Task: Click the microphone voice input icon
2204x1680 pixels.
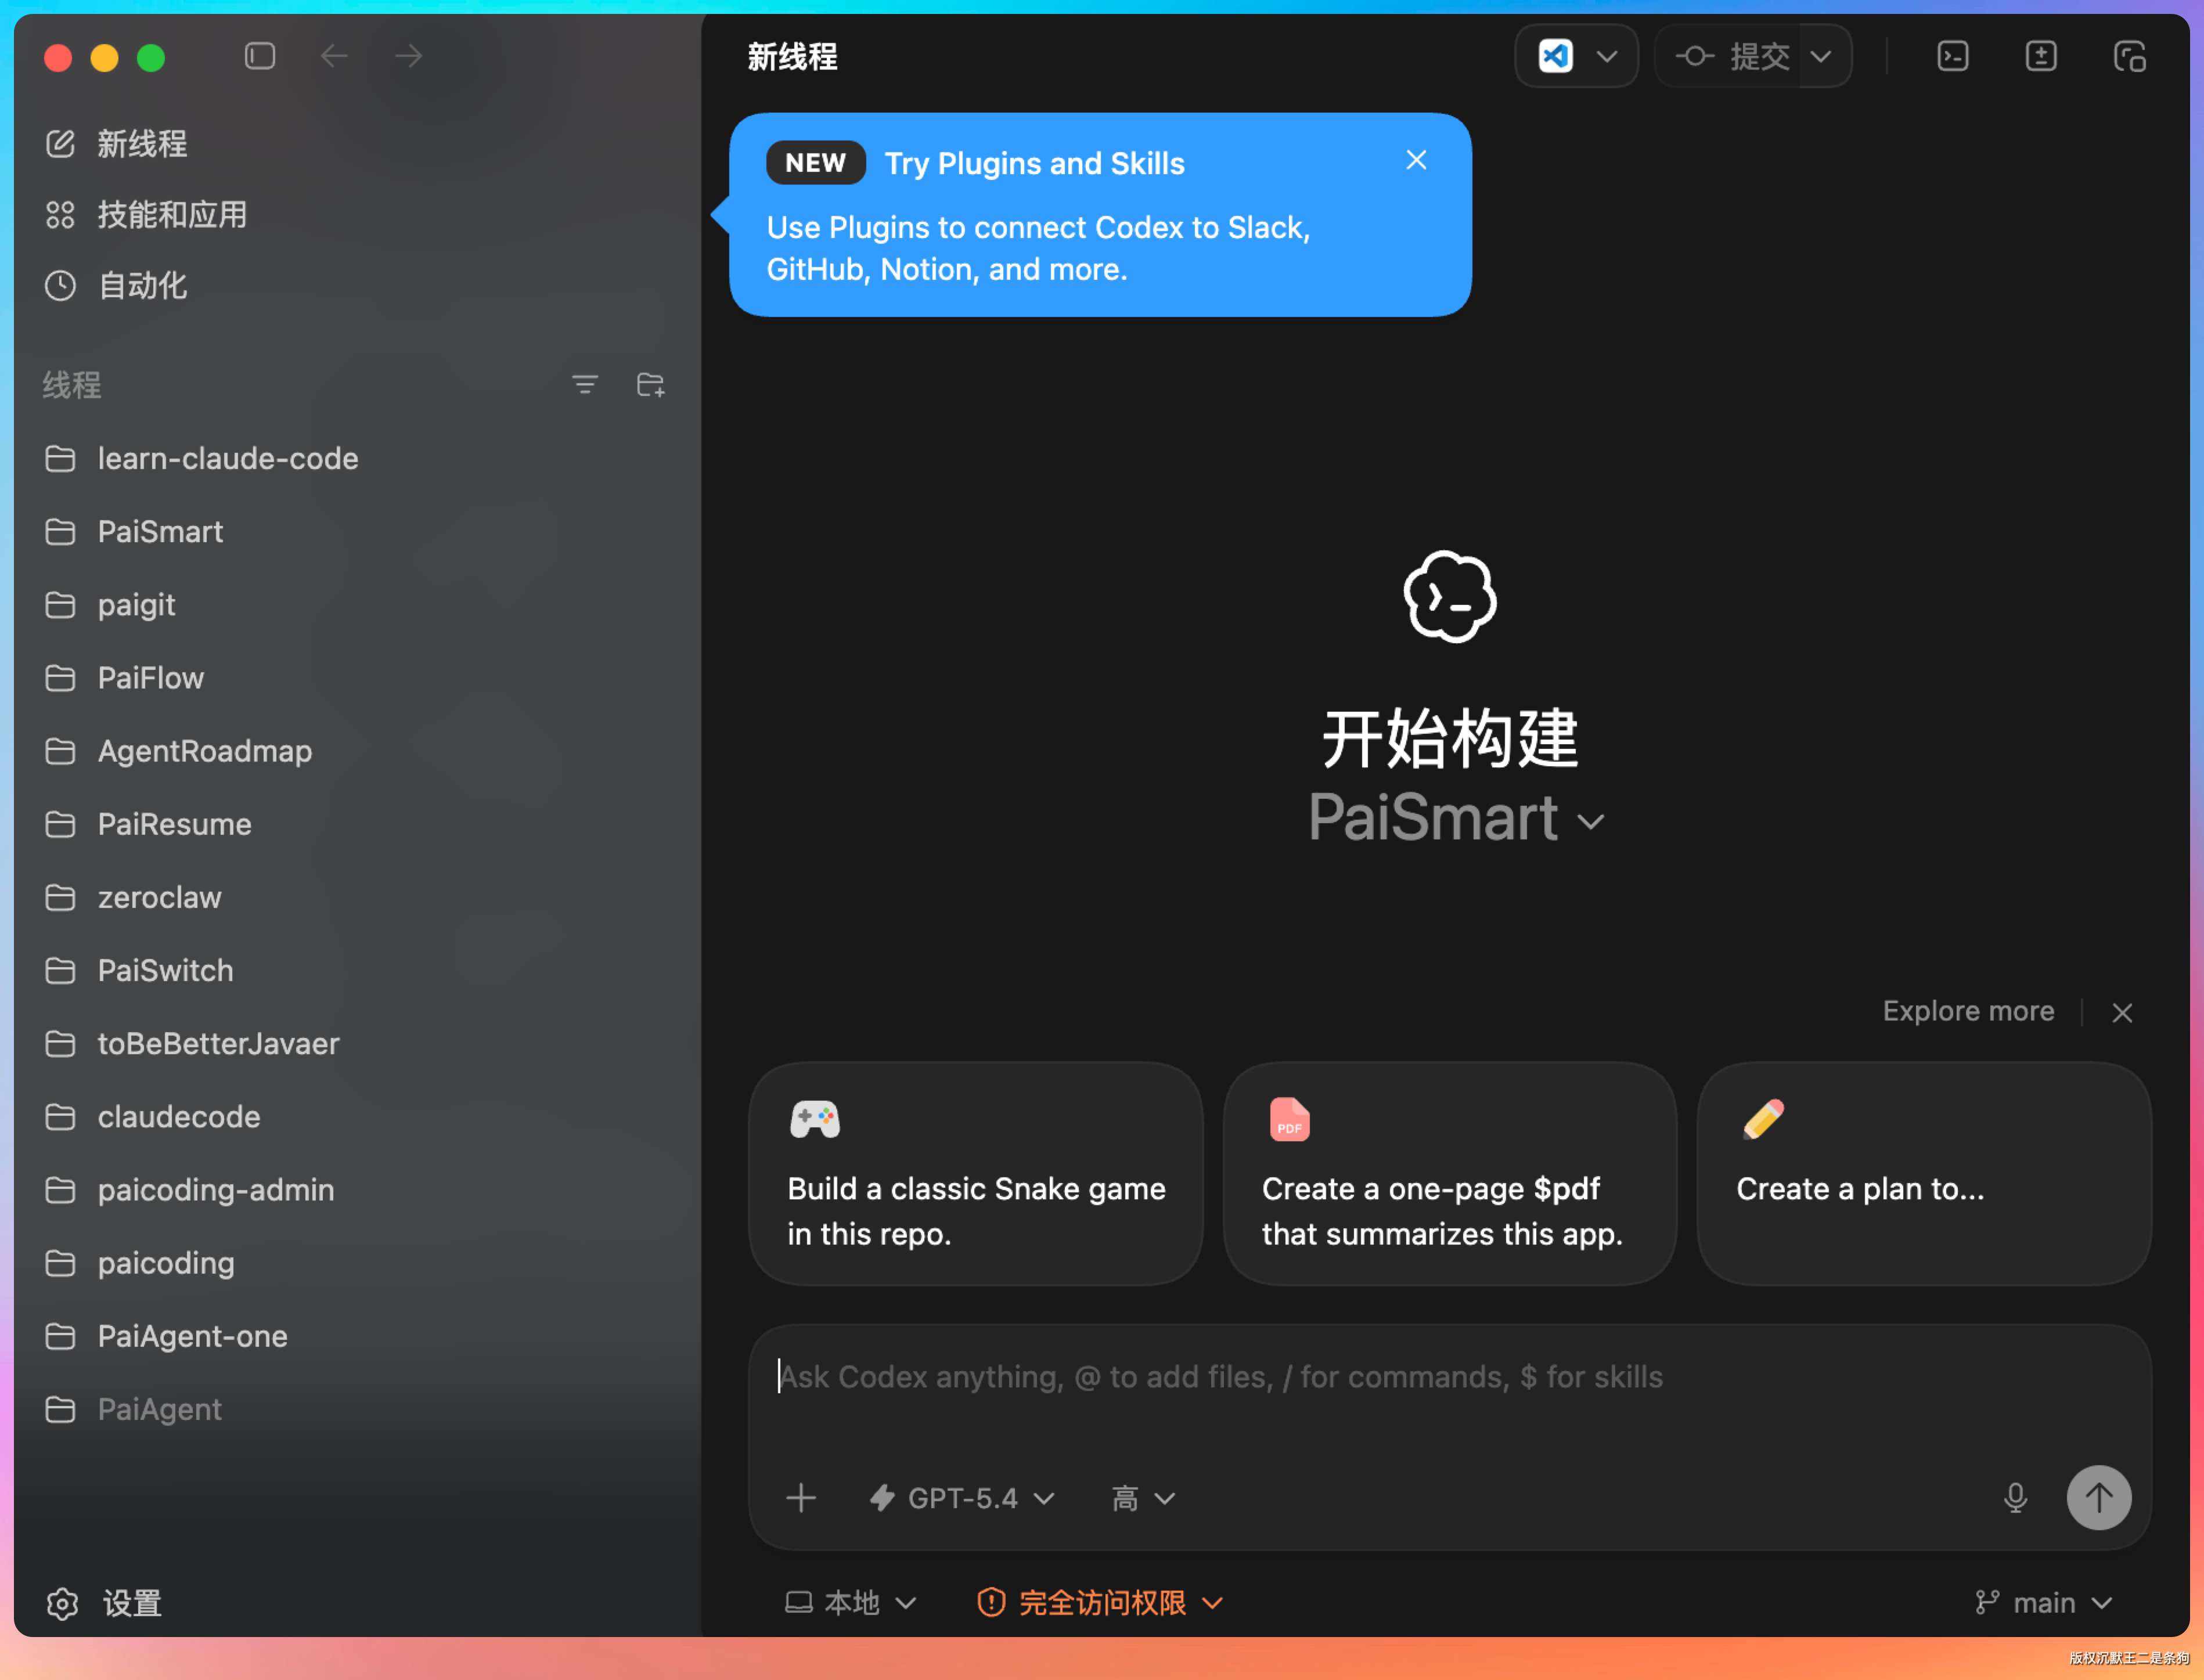Action: coord(2015,1498)
